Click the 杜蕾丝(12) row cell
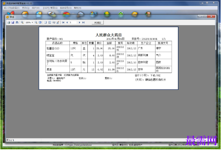Image resolution: width=223 pixels, height=151 pixels. (x=57, y=49)
